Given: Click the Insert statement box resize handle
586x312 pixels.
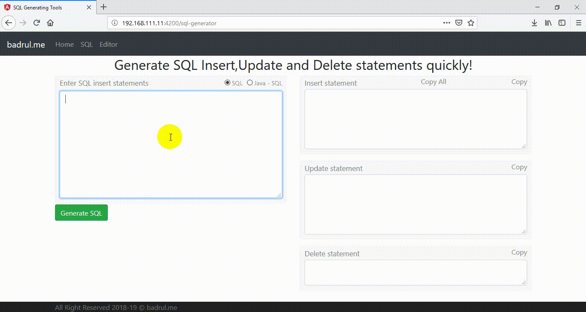Looking at the screenshot, I should coord(524,146).
